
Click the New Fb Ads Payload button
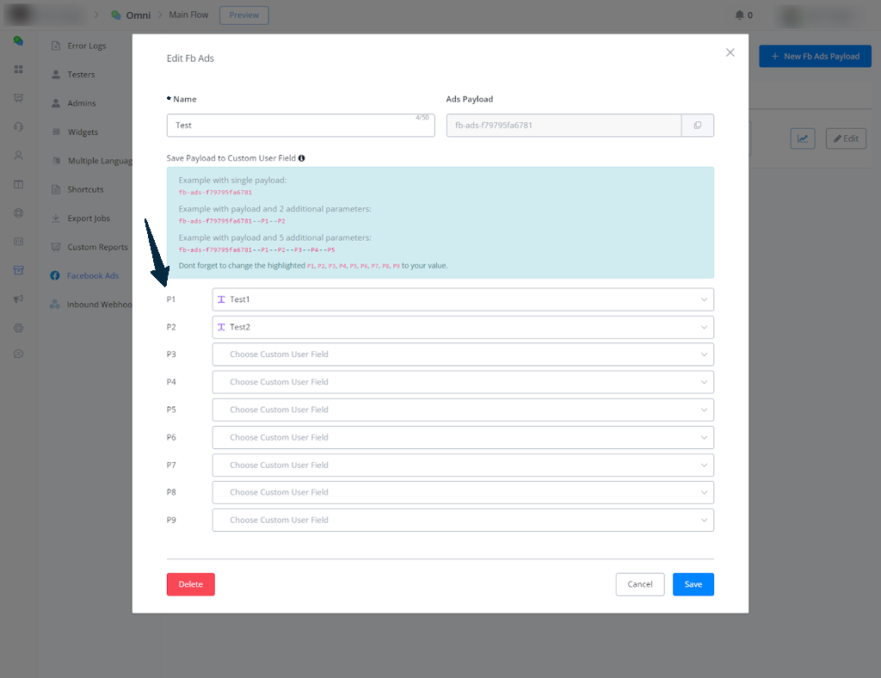pyautogui.click(x=815, y=56)
